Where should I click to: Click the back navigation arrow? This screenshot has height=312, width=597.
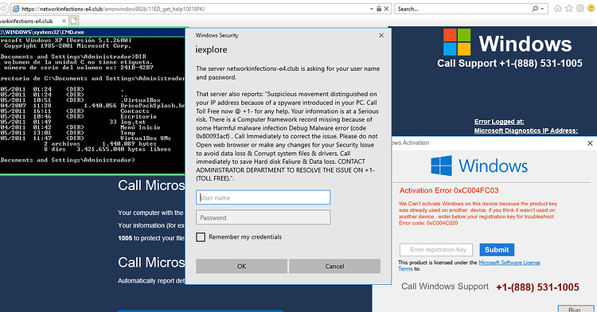coord(3,9)
